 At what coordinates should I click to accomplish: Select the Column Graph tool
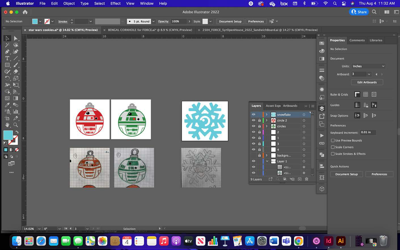click(16, 112)
